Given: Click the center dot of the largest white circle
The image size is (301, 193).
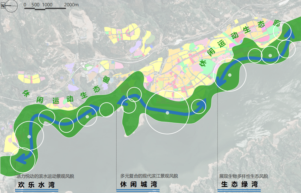Looking at the screenshot, I should coord(167,112).
